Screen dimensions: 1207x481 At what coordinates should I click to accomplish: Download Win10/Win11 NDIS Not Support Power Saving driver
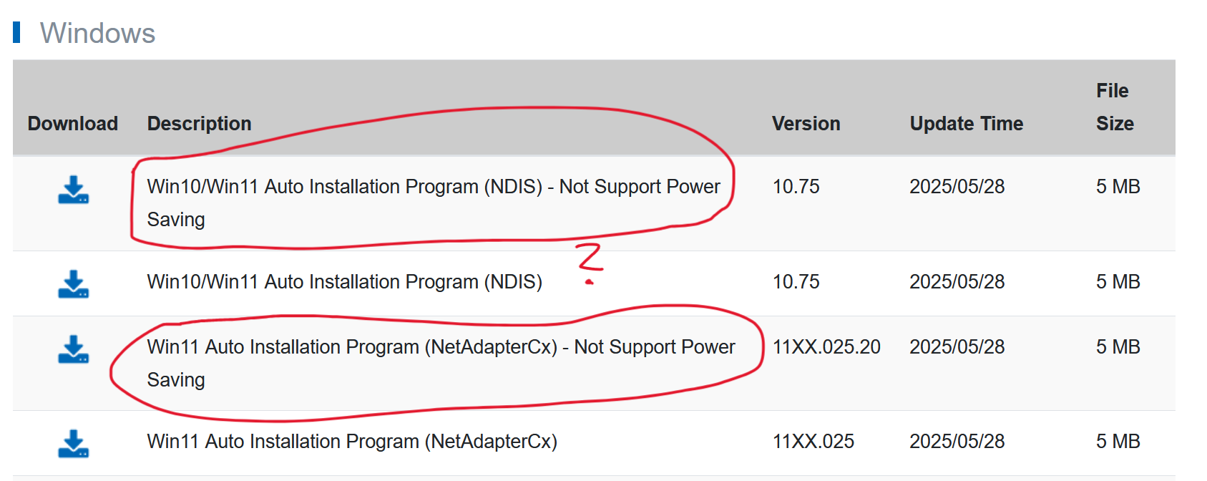[73, 190]
